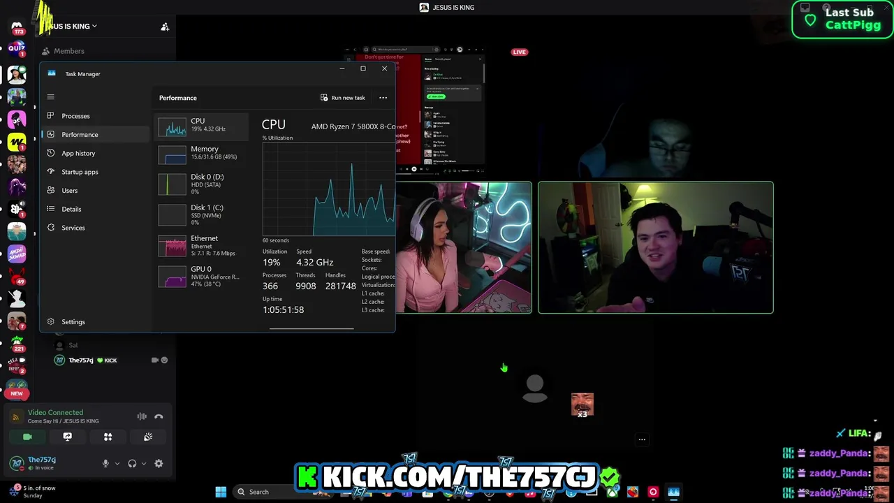Open the Windows Start menu
Viewport: 894px width, 503px height.
(221, 492)
